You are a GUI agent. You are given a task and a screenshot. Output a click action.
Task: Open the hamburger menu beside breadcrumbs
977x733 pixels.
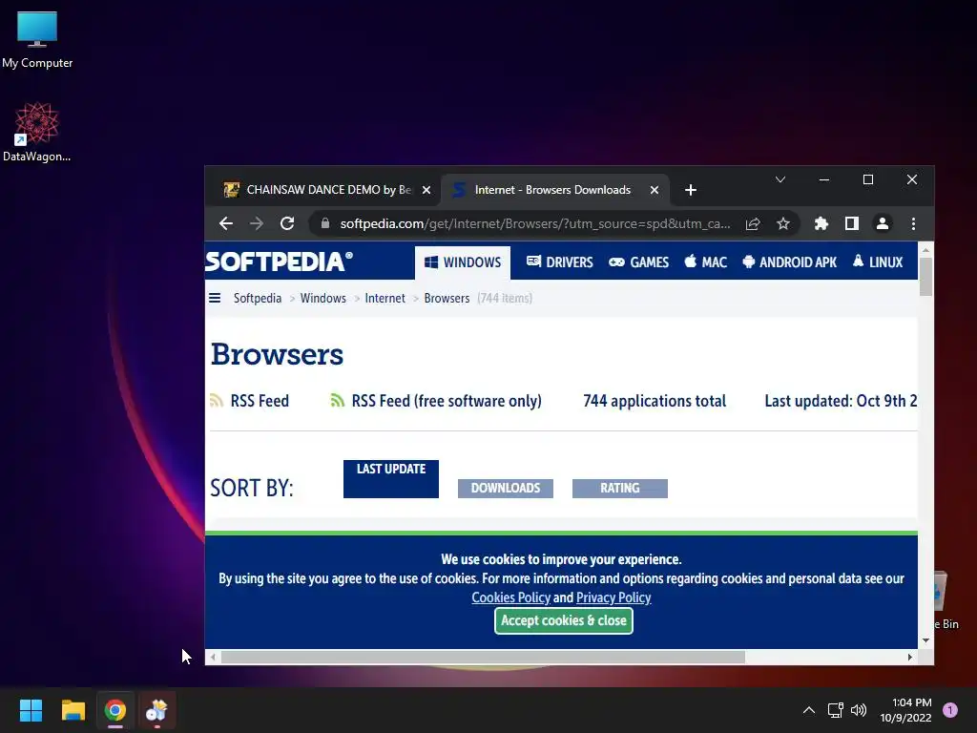coord(215,298)
